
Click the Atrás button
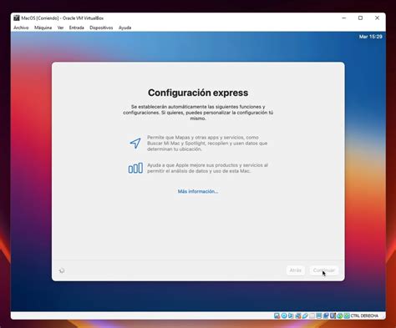296,270
